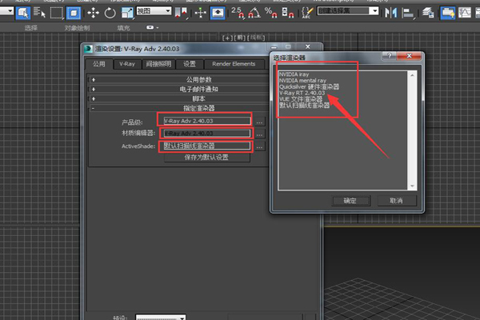Click the Select by Name icon
The width and height of the screenshot is (480, 320).
click(x=38, y=12)
